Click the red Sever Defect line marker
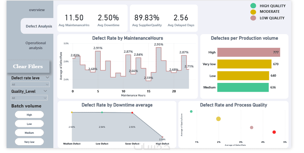Viewport: 304px width, 153px height. [132, 113]
